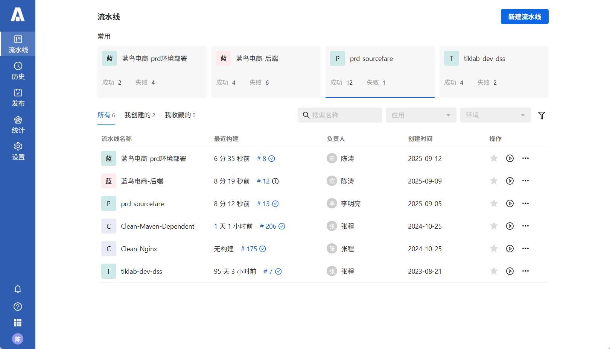Click the 新建流水线 button
This screenshot has width=610, height=349.
point(524,17)
